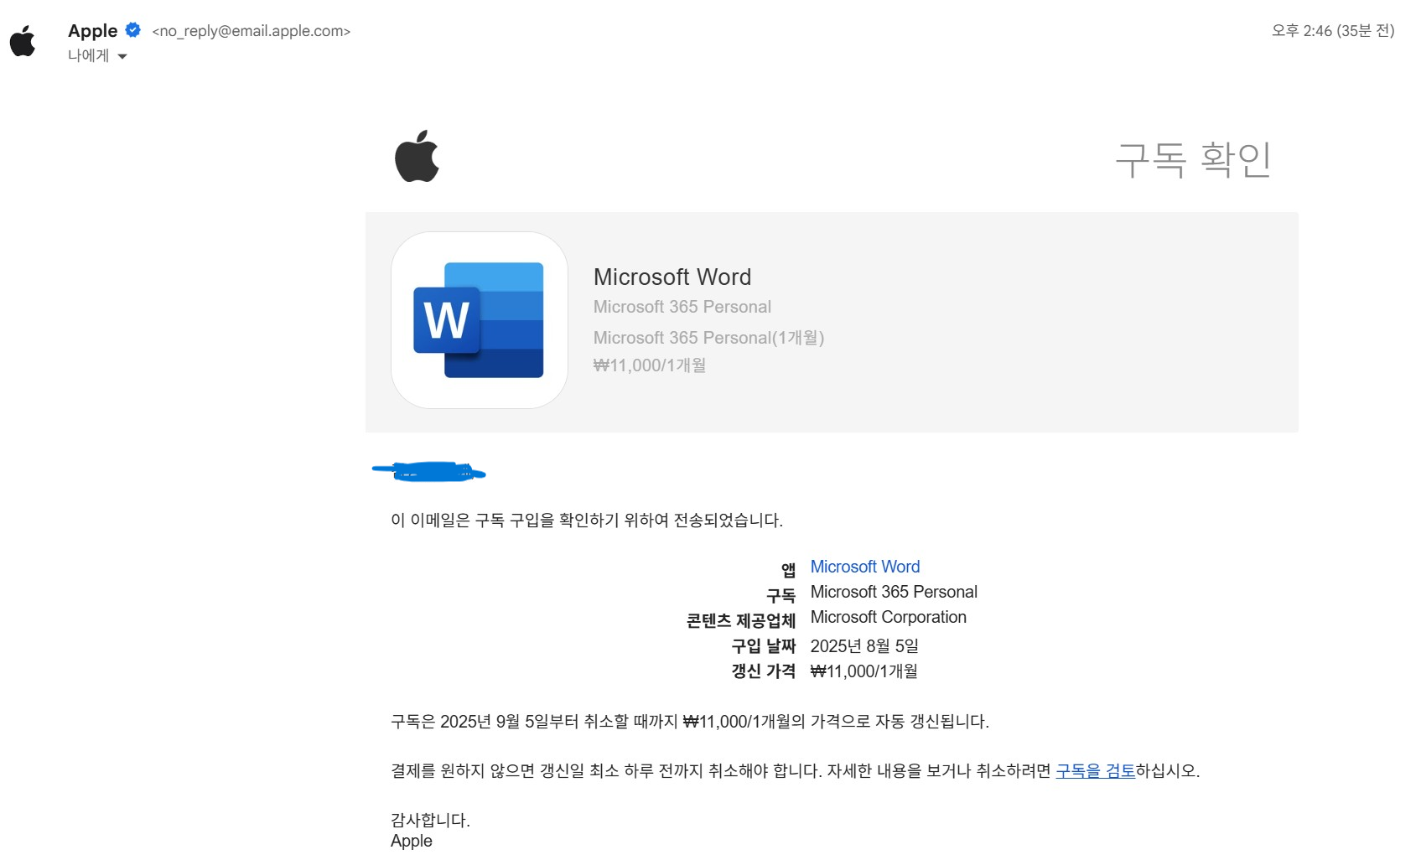Click the Microsoft Word app icon tile

(479, 319)
